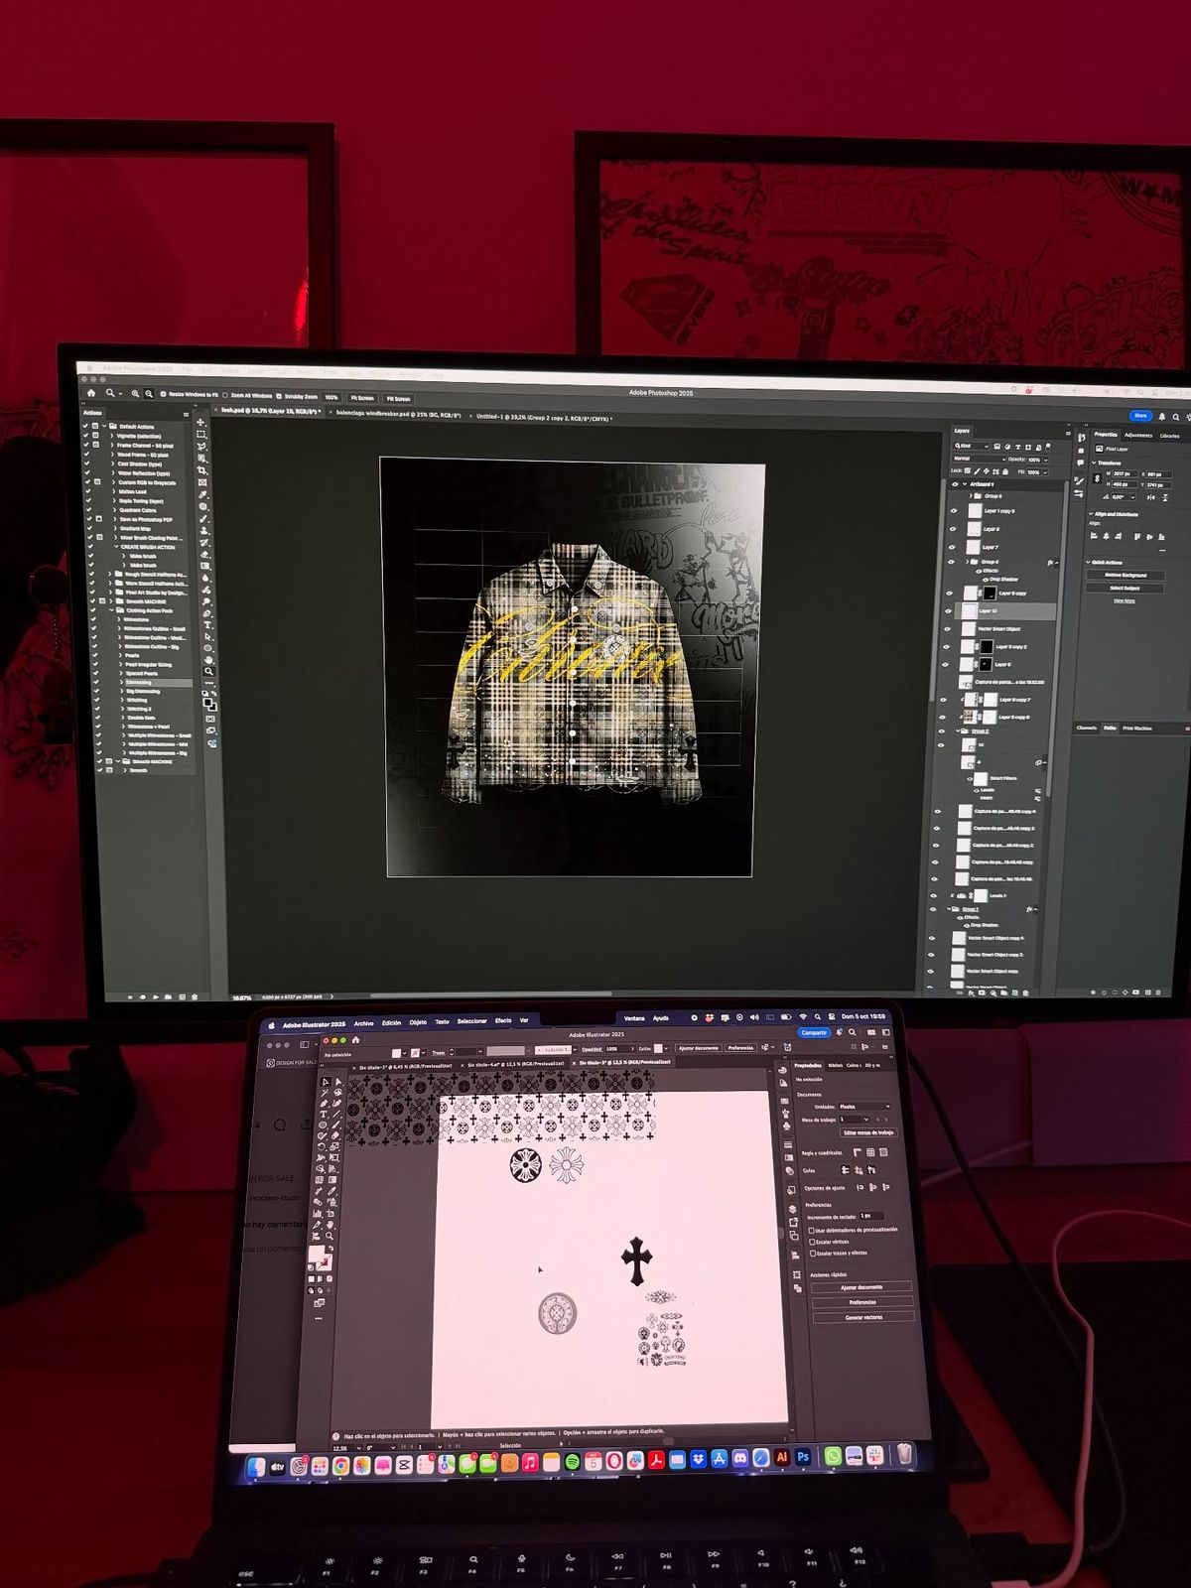Toggle Zoom All Windows checkbox
This screenshot has width=1191, height=1588.
pyautogui.click(x=225, y=395)
